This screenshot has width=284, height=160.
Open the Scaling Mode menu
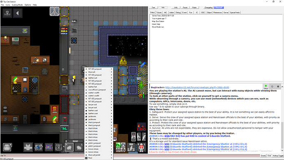17,5
